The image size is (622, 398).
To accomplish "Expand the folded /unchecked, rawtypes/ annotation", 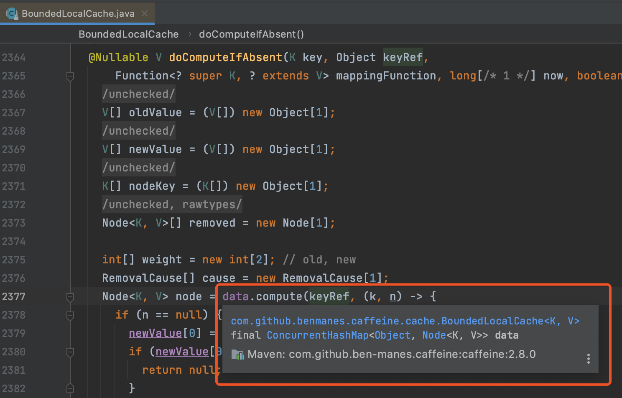I will [172, 204].
